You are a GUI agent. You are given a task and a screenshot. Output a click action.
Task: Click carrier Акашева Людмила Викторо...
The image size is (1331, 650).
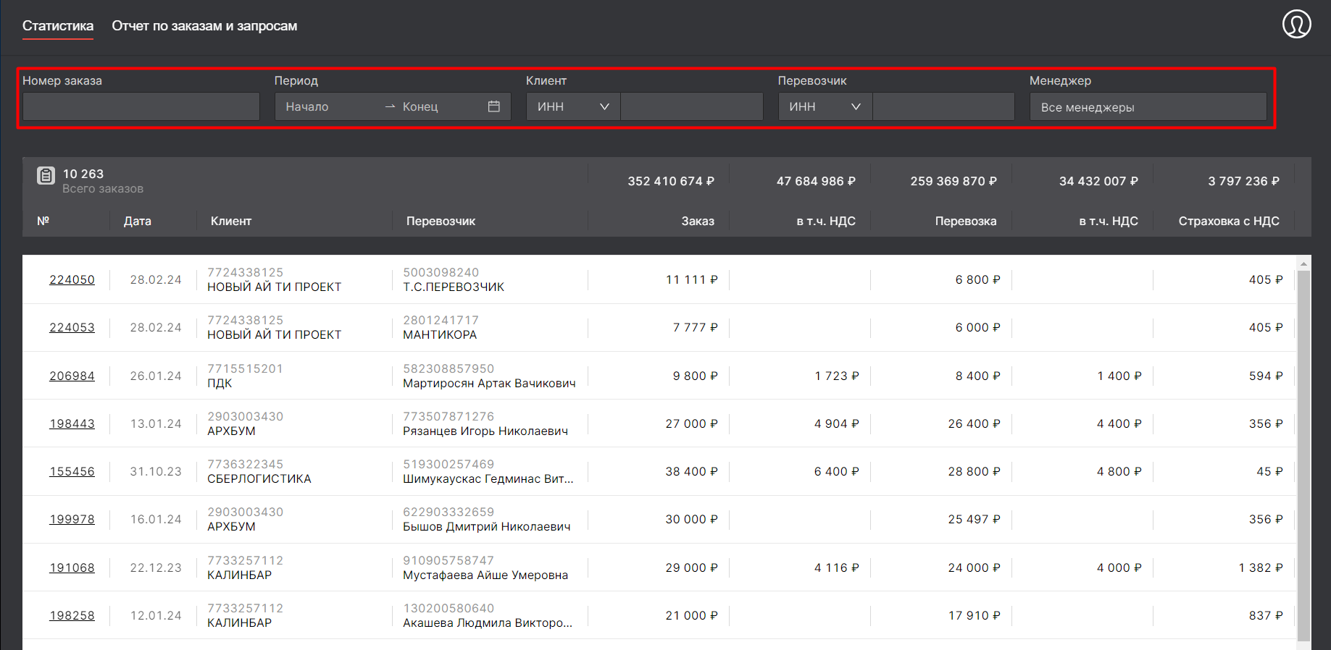tap(488, 622)
